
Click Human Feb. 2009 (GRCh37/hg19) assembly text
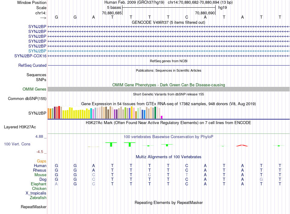pos(134,2)
